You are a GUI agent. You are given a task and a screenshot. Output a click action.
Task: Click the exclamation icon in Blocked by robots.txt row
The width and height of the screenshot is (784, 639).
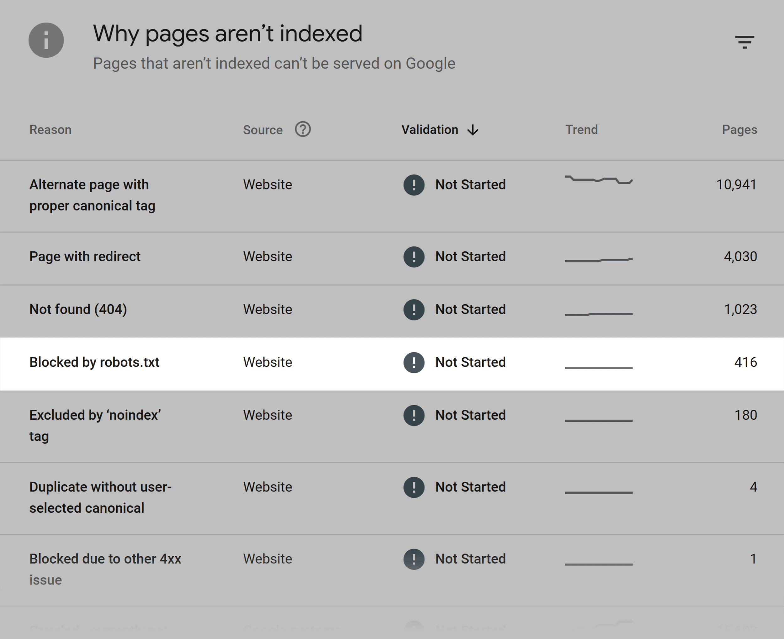[x=414, y=362]
